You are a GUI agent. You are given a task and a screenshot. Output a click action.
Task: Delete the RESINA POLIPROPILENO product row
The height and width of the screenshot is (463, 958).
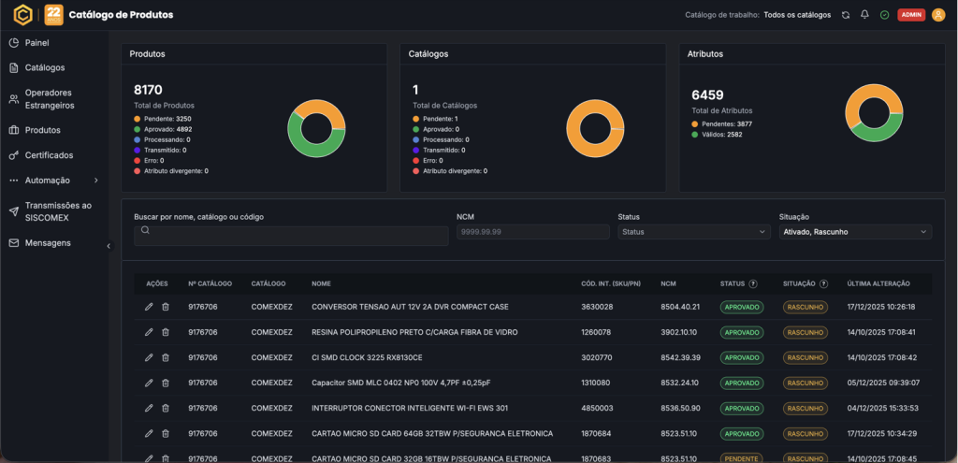point(166,332)
